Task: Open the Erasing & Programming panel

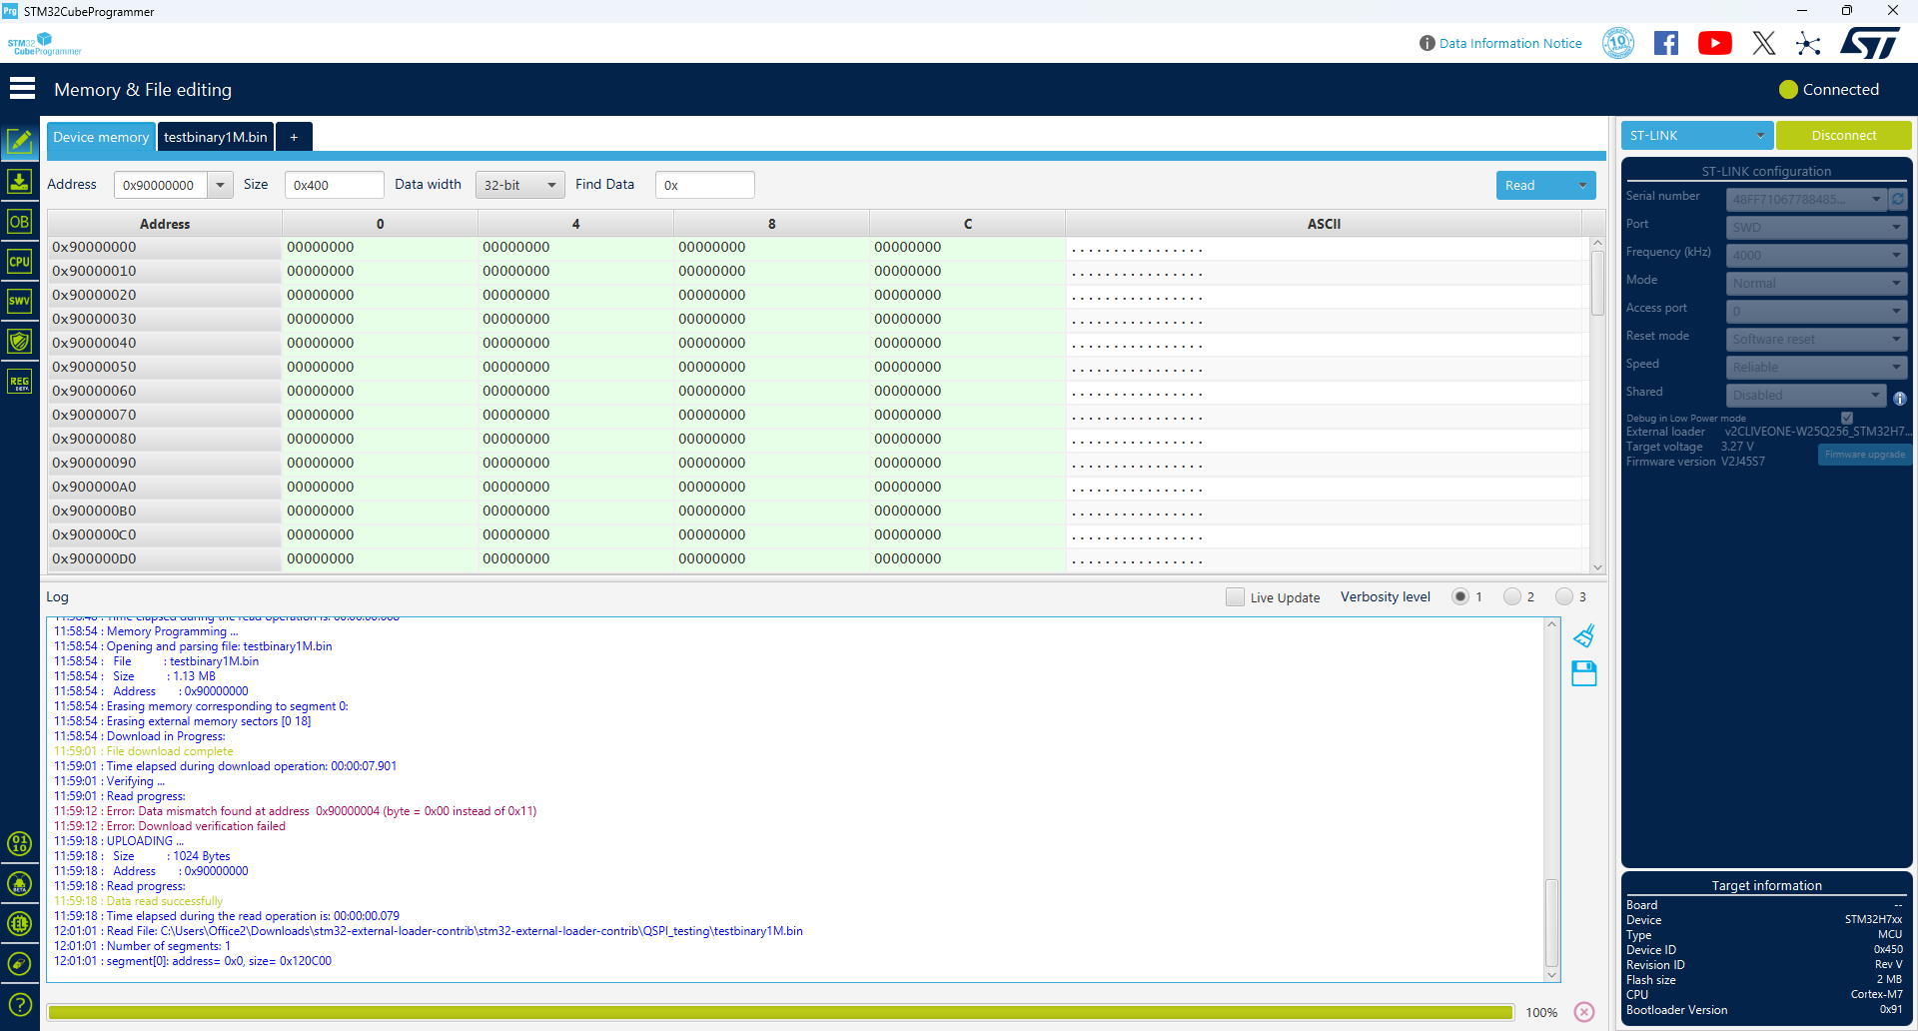Action: pos(20,181)
